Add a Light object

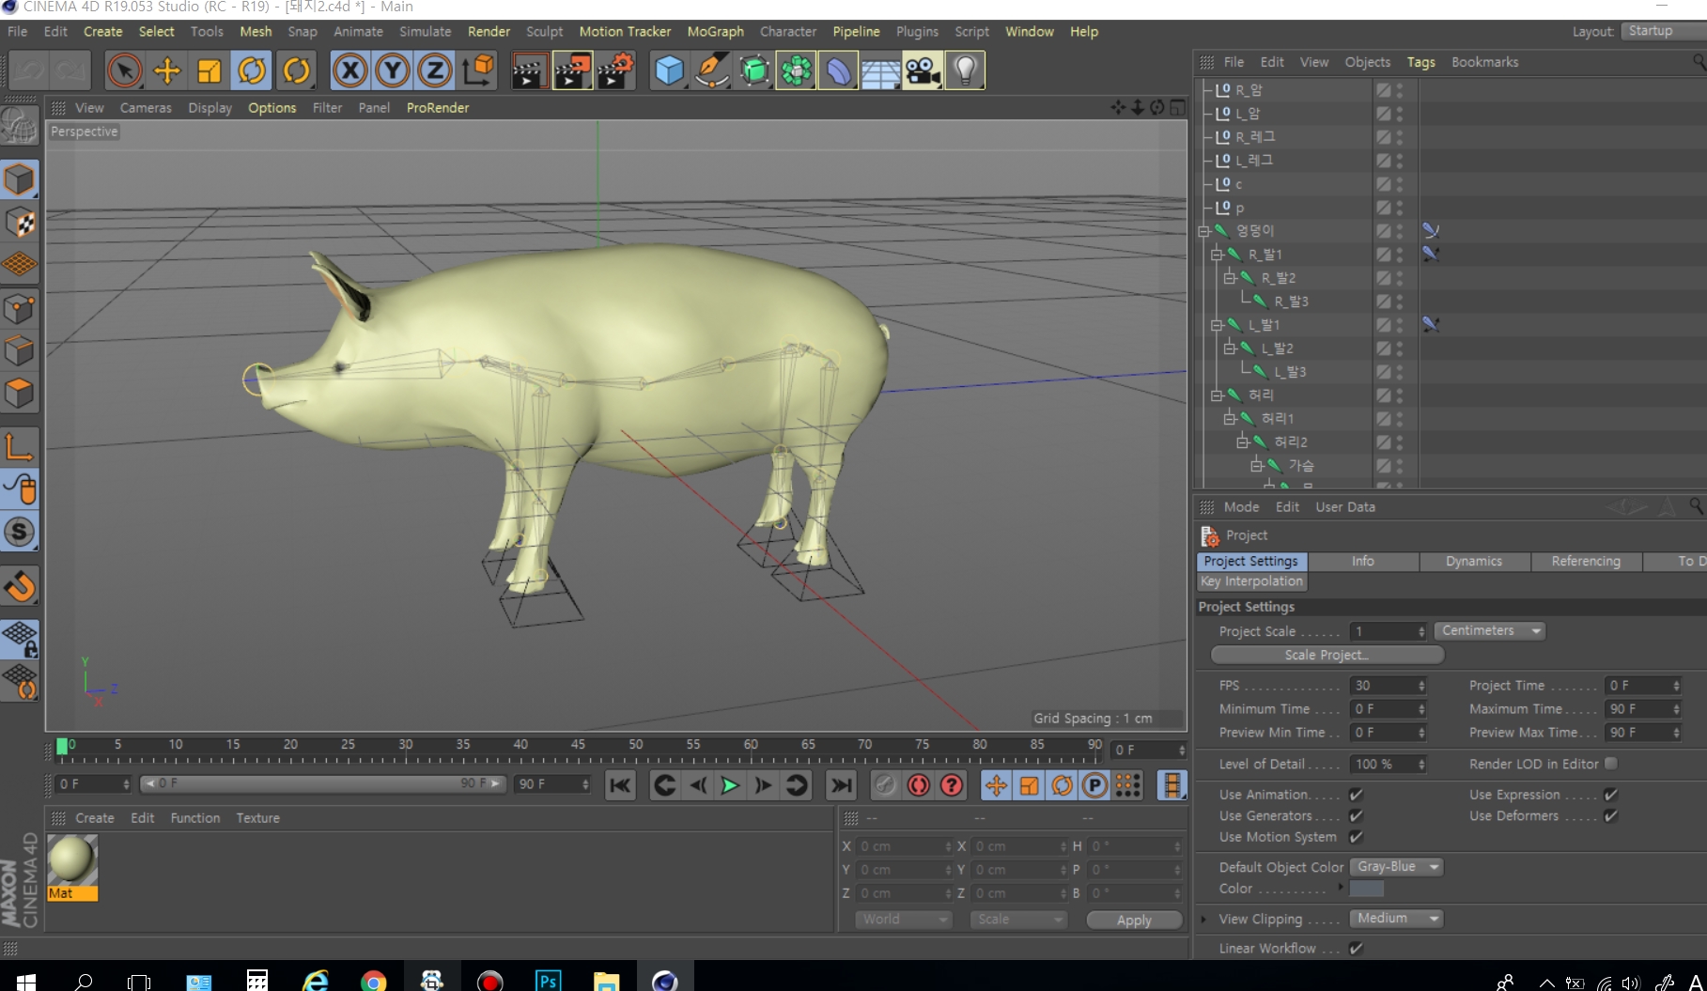[965, 71]
